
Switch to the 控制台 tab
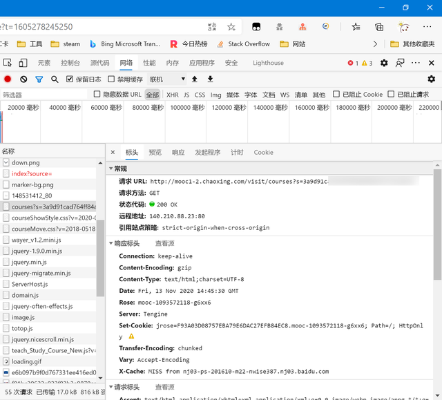[x=70, y=63]
